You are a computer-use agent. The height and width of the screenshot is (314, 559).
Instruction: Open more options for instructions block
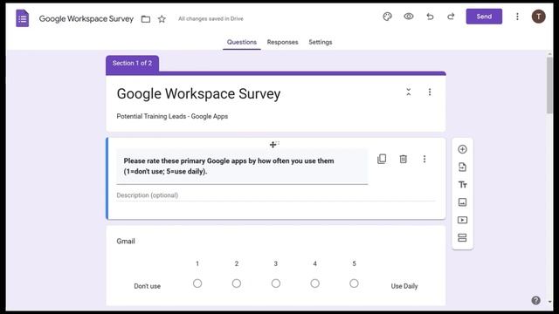(424, 159)
